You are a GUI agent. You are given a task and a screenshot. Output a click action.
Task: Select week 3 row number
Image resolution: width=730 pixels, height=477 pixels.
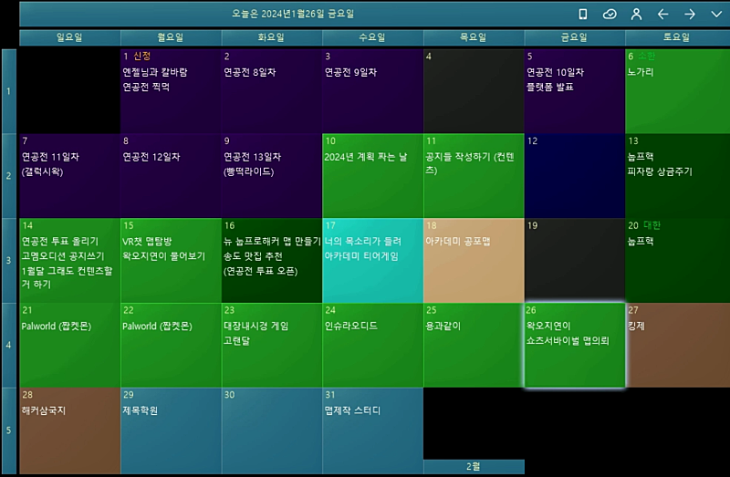[9, 260]
